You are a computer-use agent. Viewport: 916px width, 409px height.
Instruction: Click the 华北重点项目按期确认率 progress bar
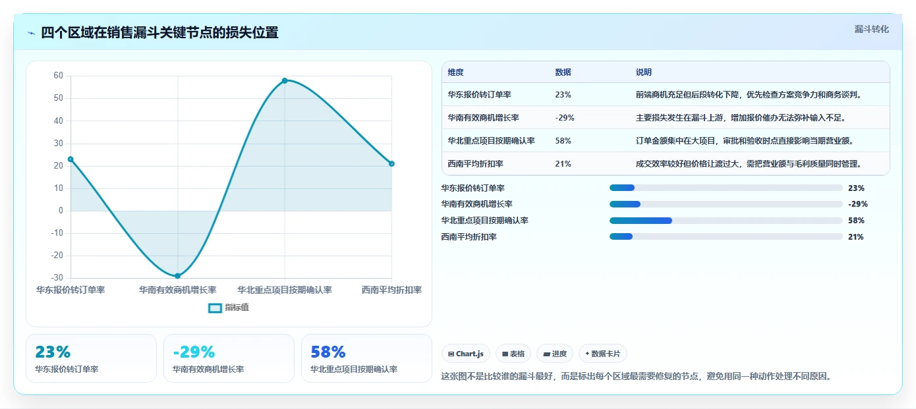pos(726,221)
